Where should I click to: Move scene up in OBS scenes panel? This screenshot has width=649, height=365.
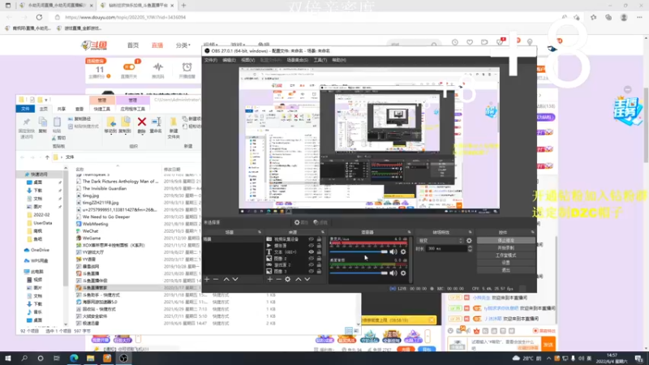pyautogui.click(x=226, y=279)
